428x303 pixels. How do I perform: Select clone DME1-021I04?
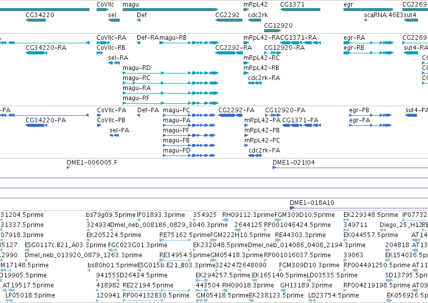294,163
